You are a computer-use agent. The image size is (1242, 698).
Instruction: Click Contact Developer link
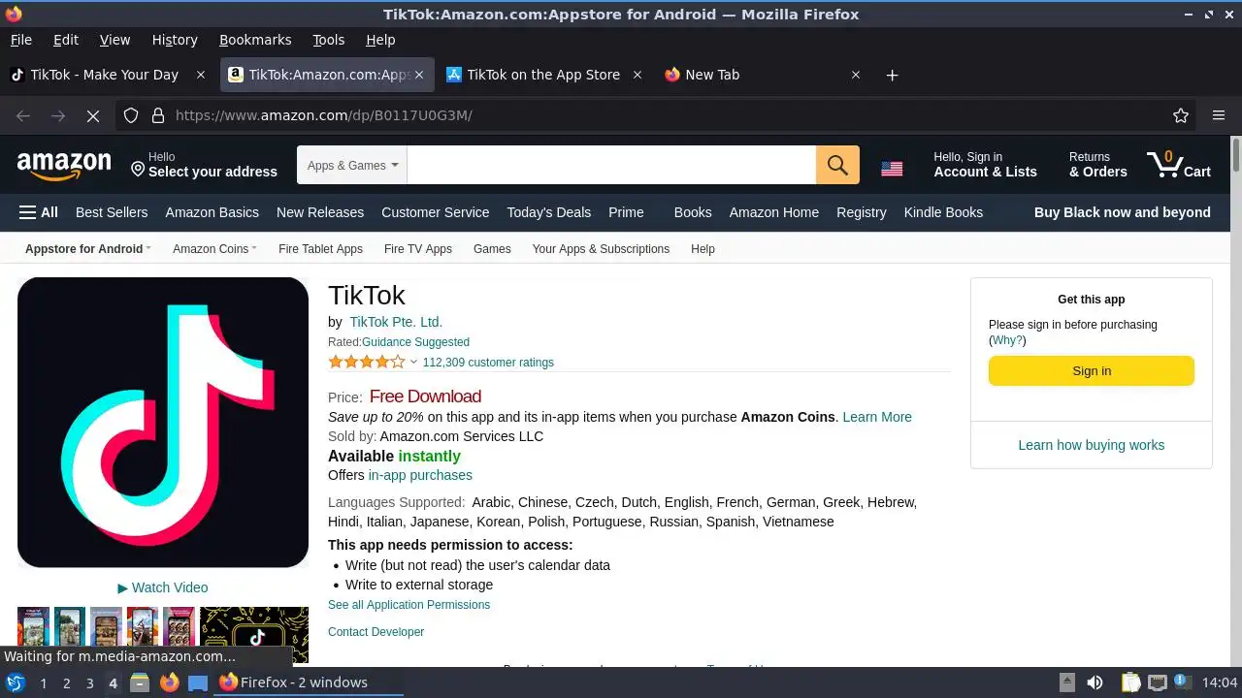376,632
